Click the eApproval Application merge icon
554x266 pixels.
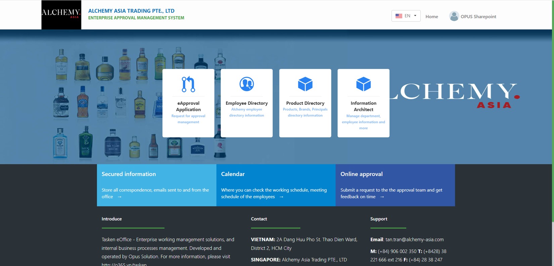click(188, 84)
